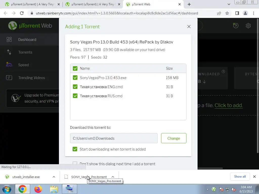Click the Click to add link
Screen dimensions: 259x194
229,105
